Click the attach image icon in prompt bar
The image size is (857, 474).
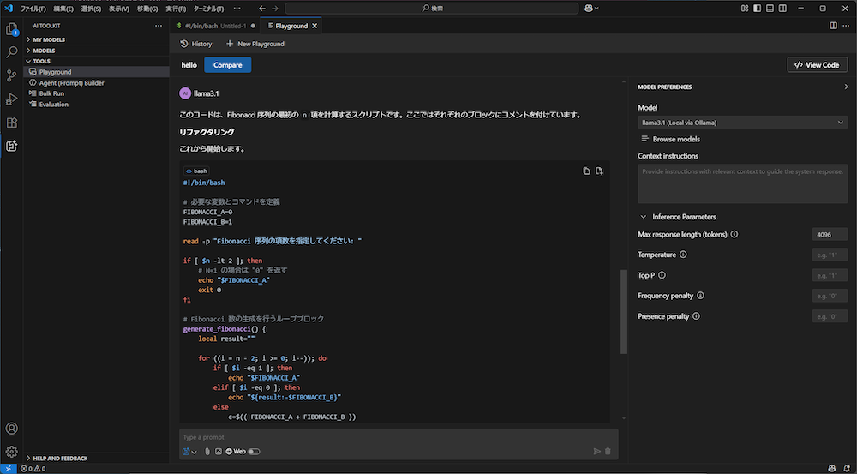(219, 452)
